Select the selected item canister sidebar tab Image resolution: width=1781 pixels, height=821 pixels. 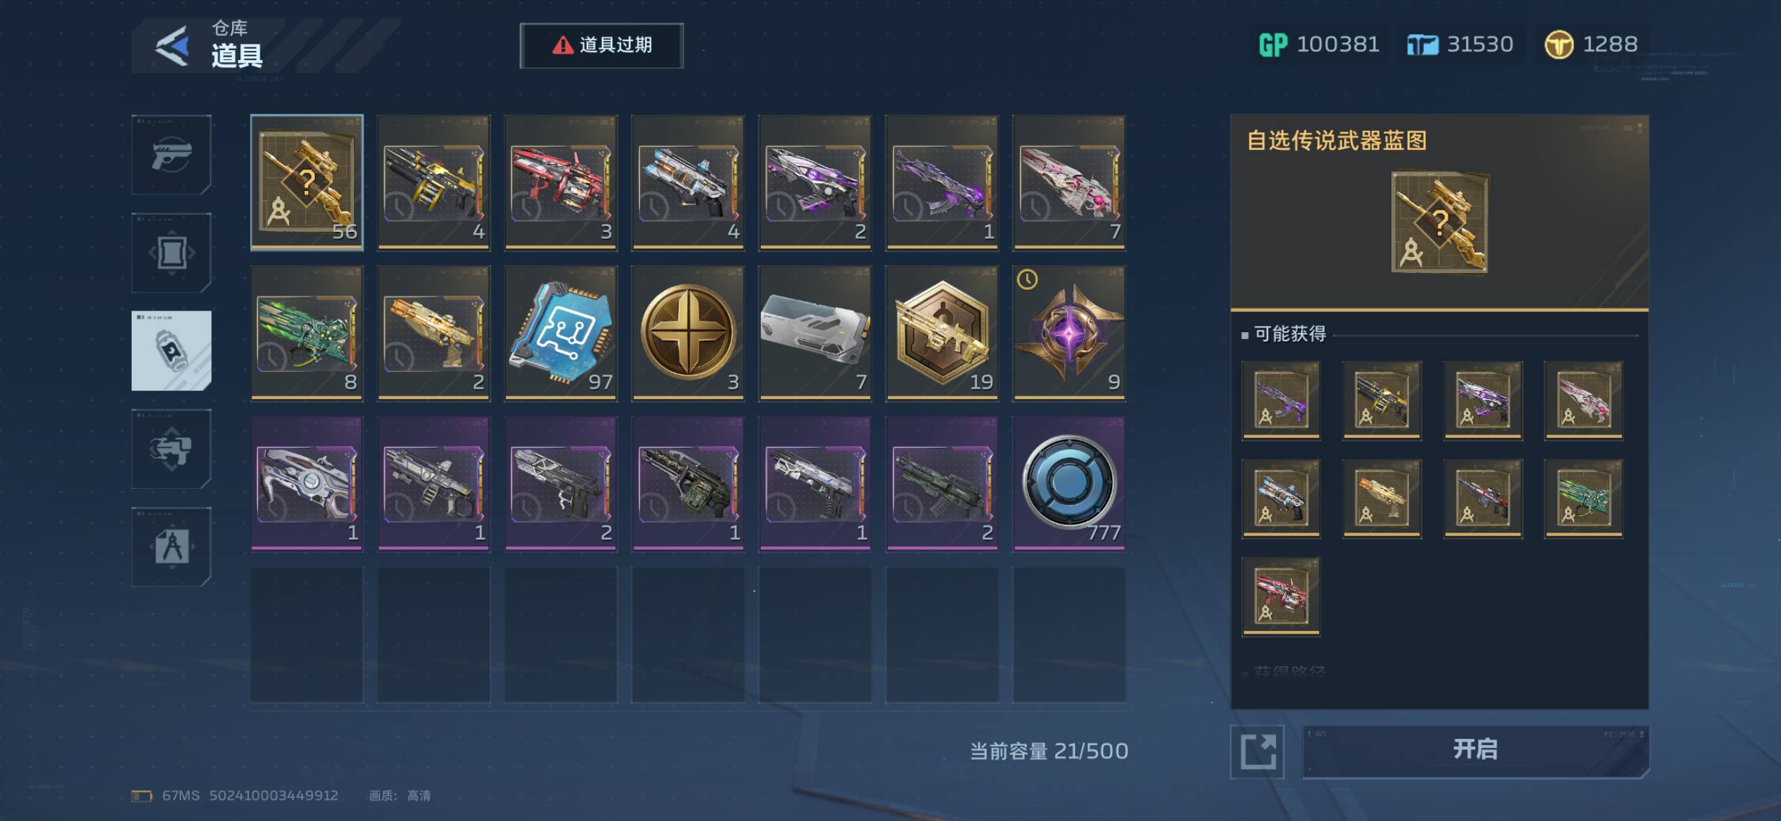pos(171,351)
